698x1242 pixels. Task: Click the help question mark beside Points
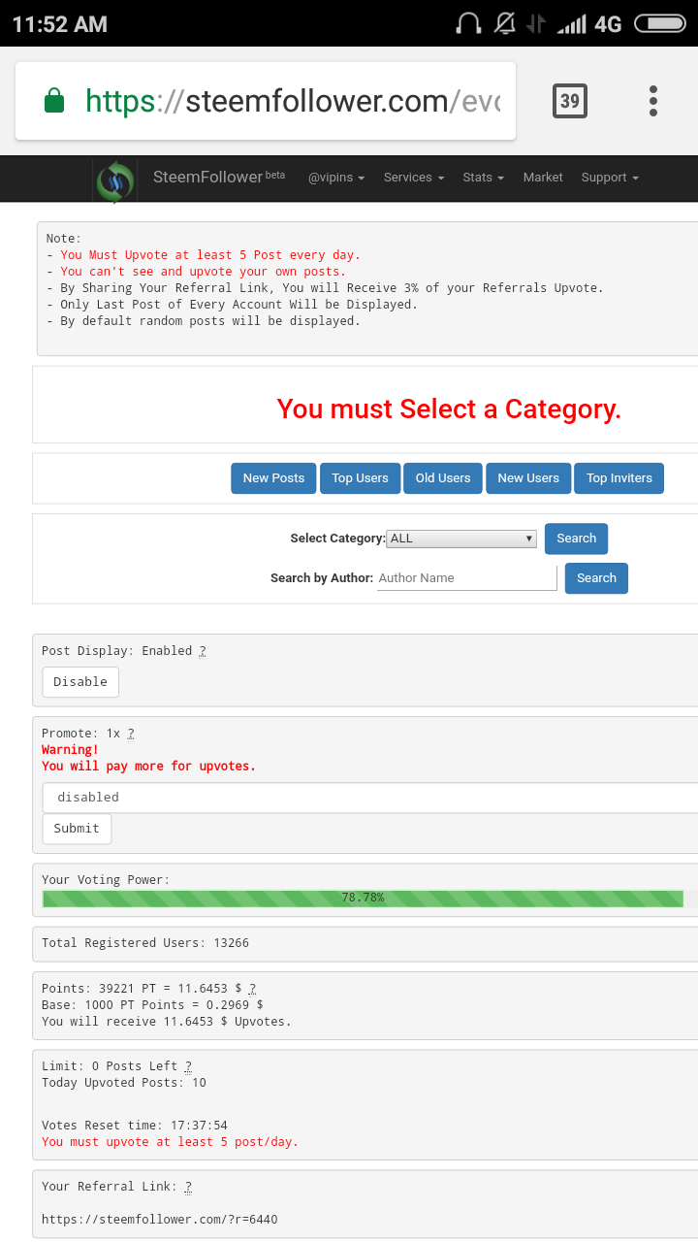pos(252,989)
